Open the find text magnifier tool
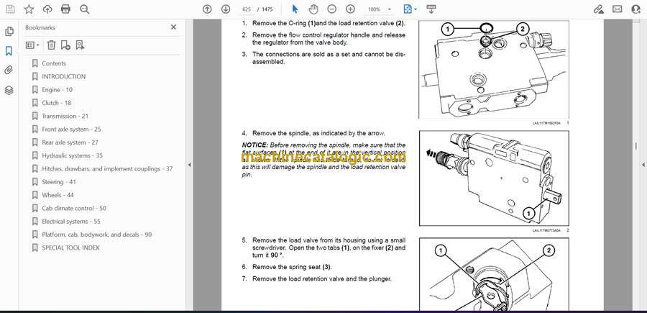 point(85,9)
